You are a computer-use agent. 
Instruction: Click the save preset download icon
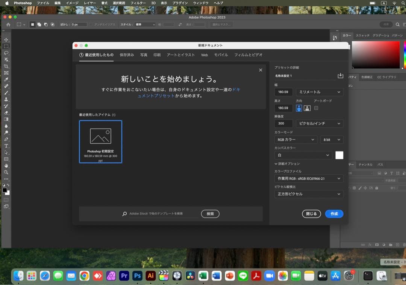[340, 75]
